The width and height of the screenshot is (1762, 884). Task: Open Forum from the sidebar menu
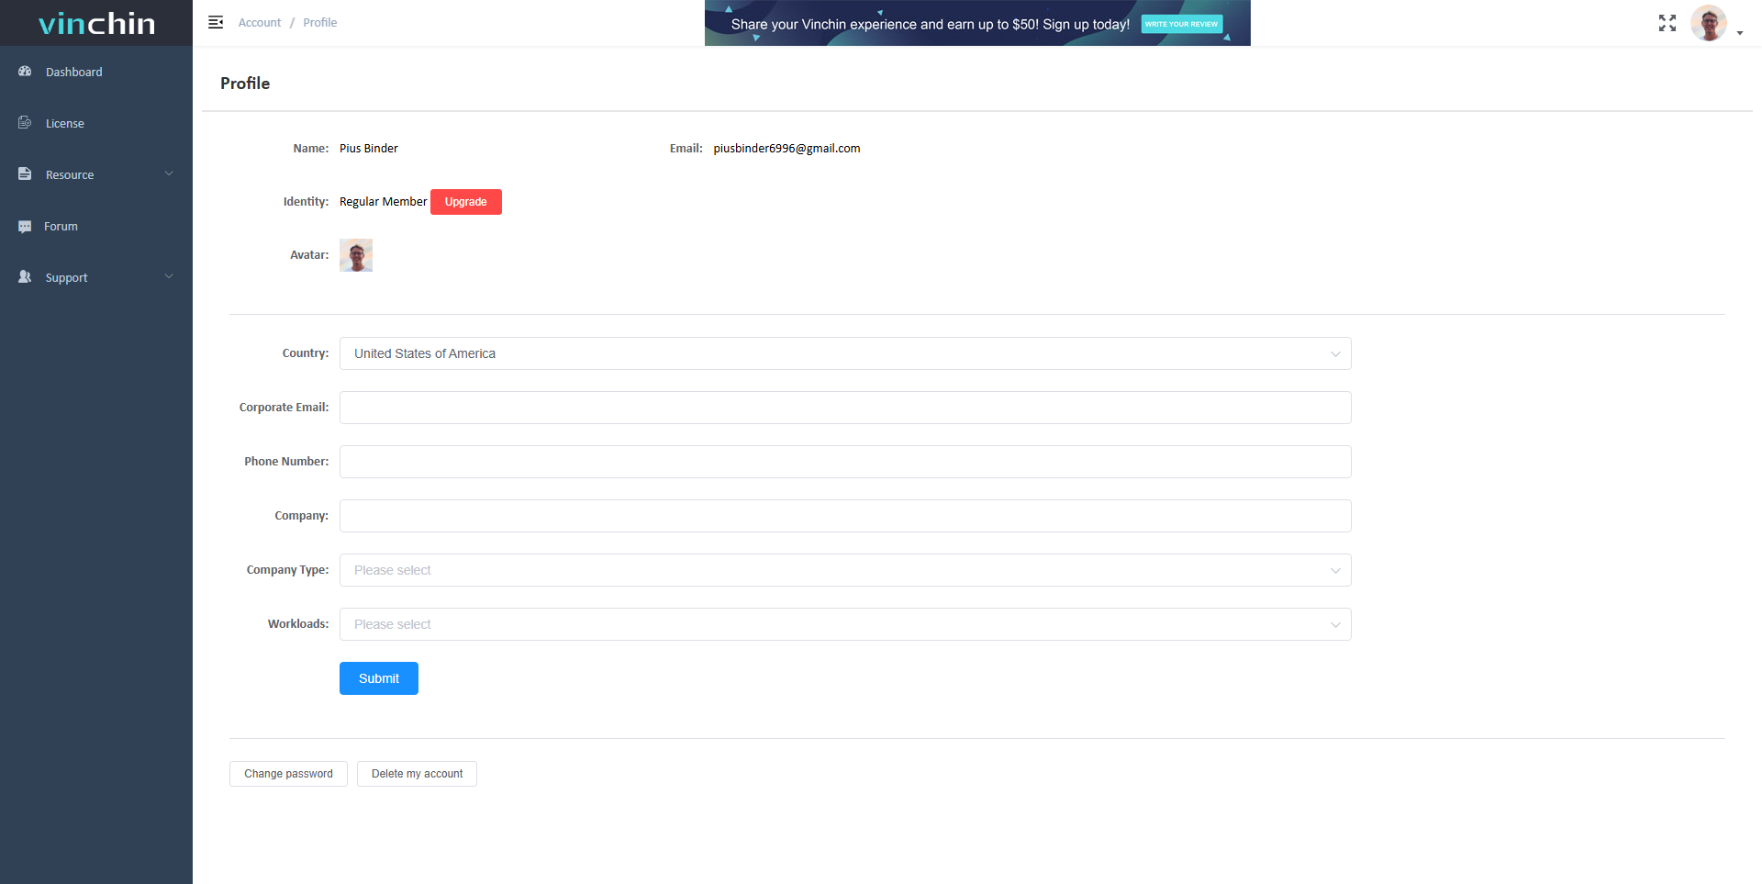61,227
